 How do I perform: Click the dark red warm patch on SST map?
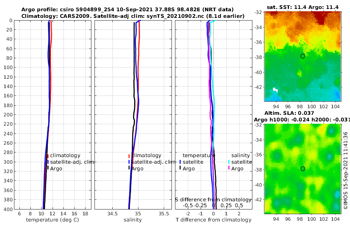coord(321,17)
